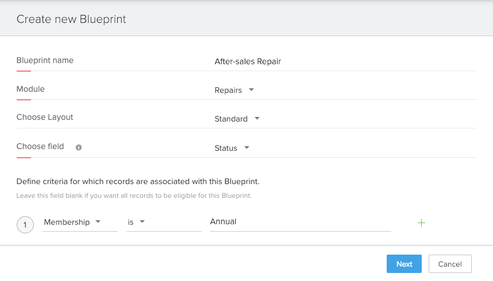Cancel the blueprint creation
The image size is (493, 281).
450,264
